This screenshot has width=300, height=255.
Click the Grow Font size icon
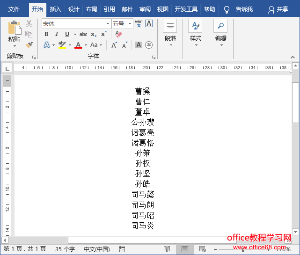coord(114,45)
